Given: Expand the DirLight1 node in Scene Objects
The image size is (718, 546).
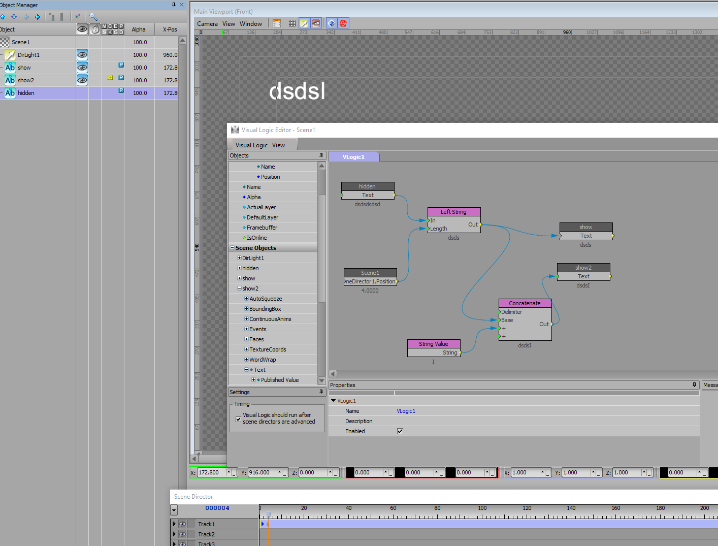Looking at the screenshot, I should [239, 258].
